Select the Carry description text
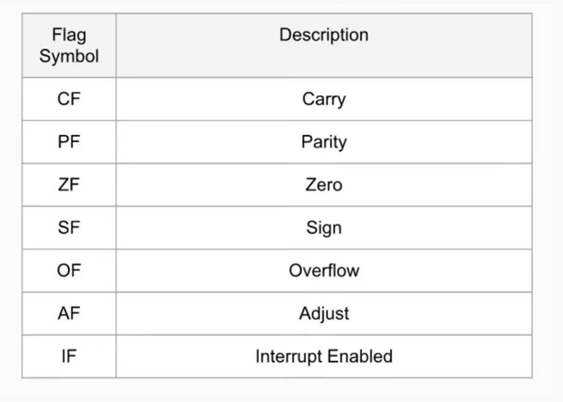This screenshot has height=402, width=563. pyautogui.click(x=324, y=99)
